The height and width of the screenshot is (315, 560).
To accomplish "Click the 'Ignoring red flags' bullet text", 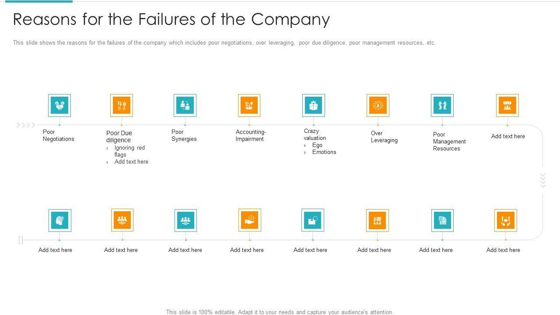I will click(x=129, y=151).
